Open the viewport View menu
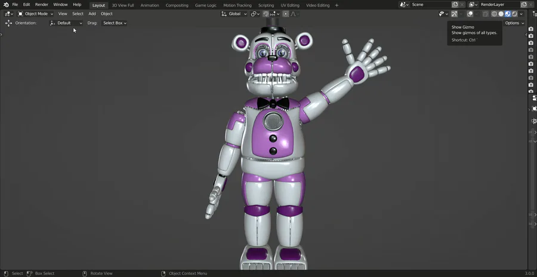Image resolution: width=537 pixels, height=277 pixels. coord(63,14)
